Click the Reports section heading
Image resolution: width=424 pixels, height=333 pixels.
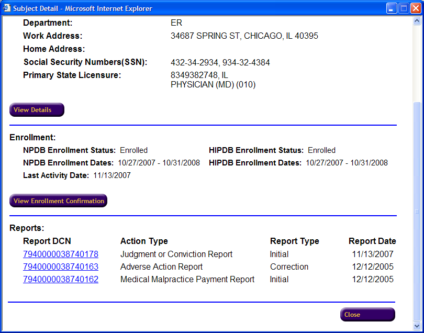pyautogui.click(x=27, y=228)
